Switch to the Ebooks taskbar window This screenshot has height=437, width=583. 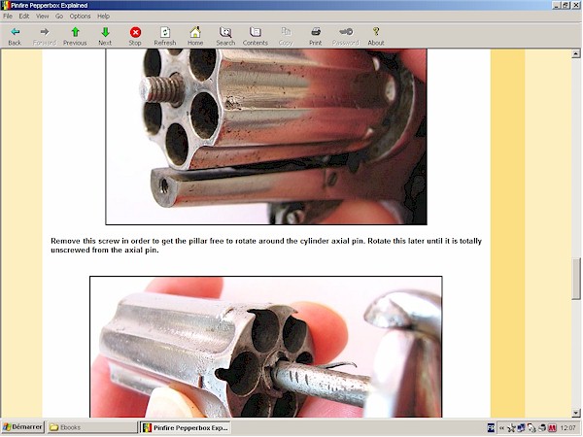(x=92, y=427)
